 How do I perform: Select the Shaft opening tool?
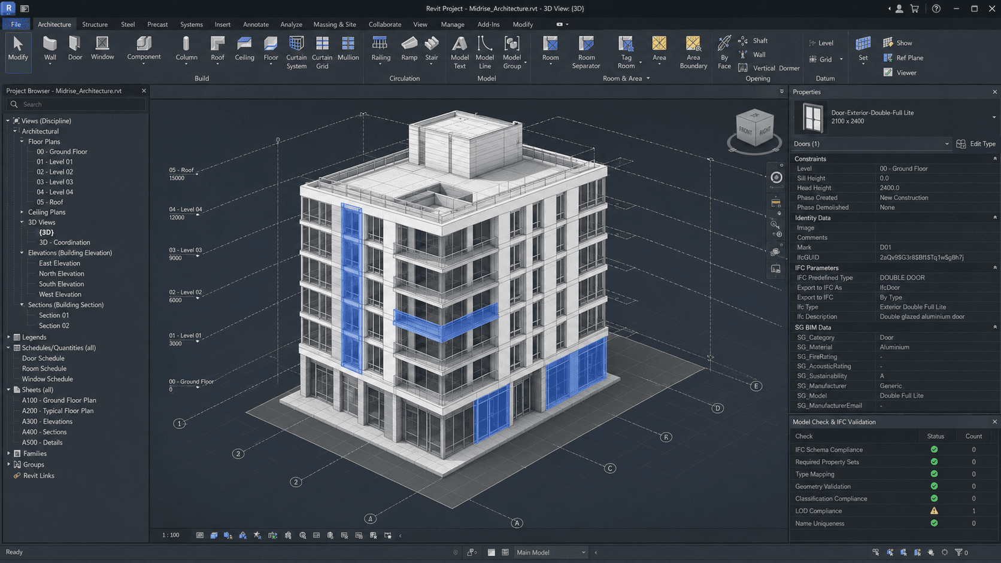click(x=753, y=41)
